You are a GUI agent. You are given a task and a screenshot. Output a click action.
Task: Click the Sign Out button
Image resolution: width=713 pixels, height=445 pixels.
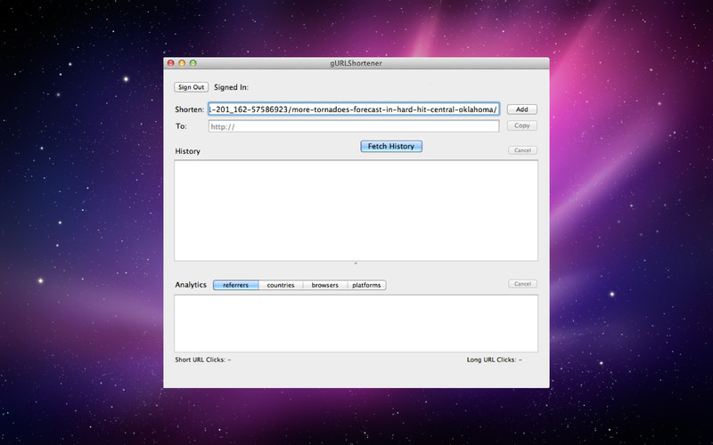(191, 87)
